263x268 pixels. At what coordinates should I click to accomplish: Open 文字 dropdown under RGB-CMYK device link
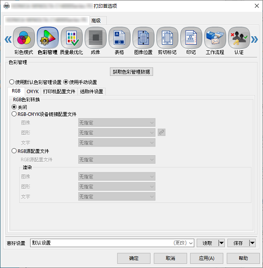point(117,142)
